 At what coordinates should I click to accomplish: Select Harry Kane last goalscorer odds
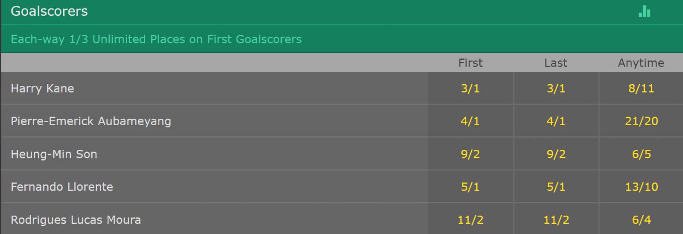click(556, 88)
